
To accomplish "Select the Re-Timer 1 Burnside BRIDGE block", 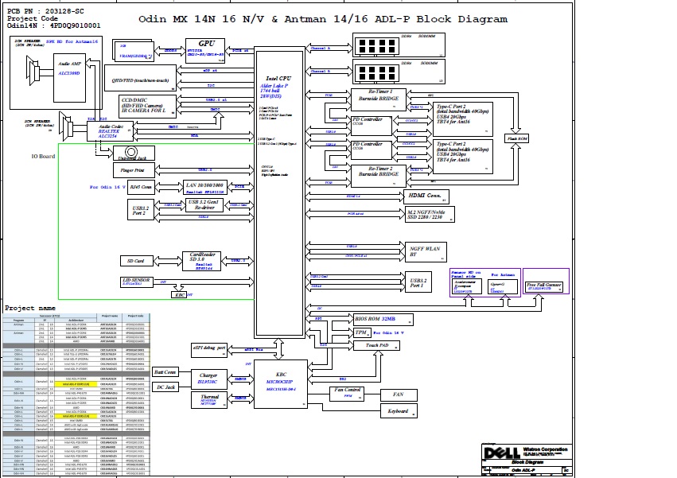I will [379, 99].
